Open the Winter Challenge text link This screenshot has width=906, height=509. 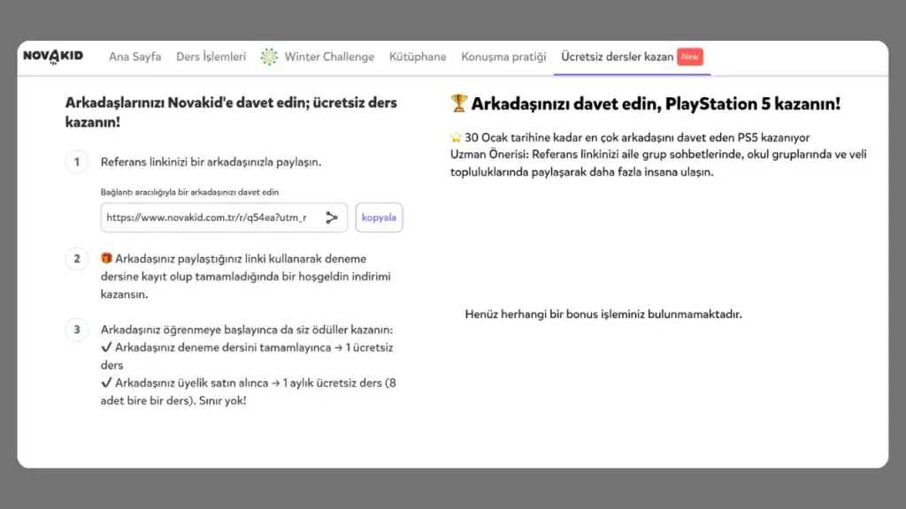point(329,57)
